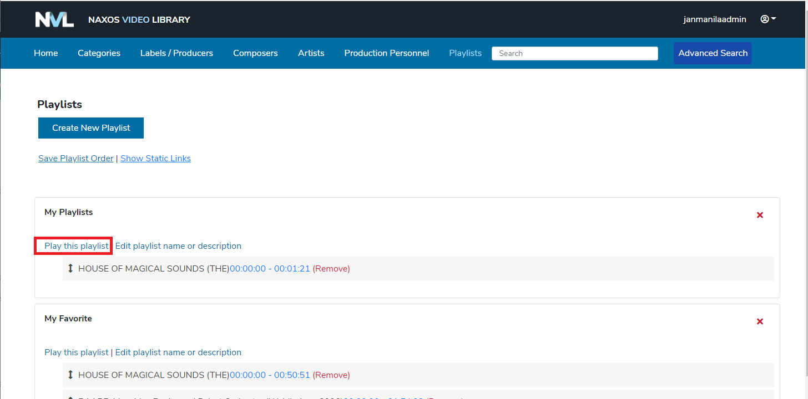The width and height of the screenshot is (808, 399).
Task: Select the Artists menu item
Action: 311,53
